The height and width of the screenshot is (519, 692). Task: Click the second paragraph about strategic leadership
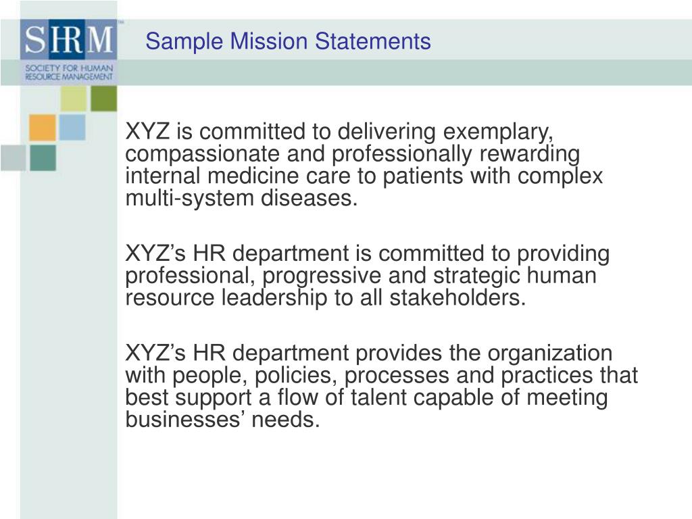tap(367, 276)
